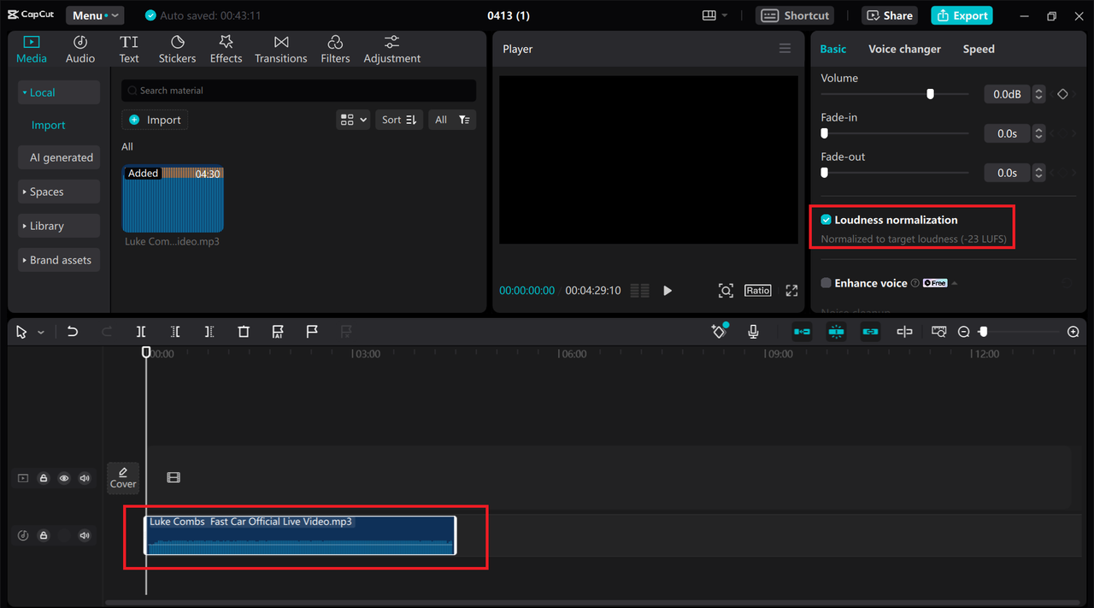This screenshot has width=1094, height=608.
Task: Click the Cover edit button
Action: point(123,478)
